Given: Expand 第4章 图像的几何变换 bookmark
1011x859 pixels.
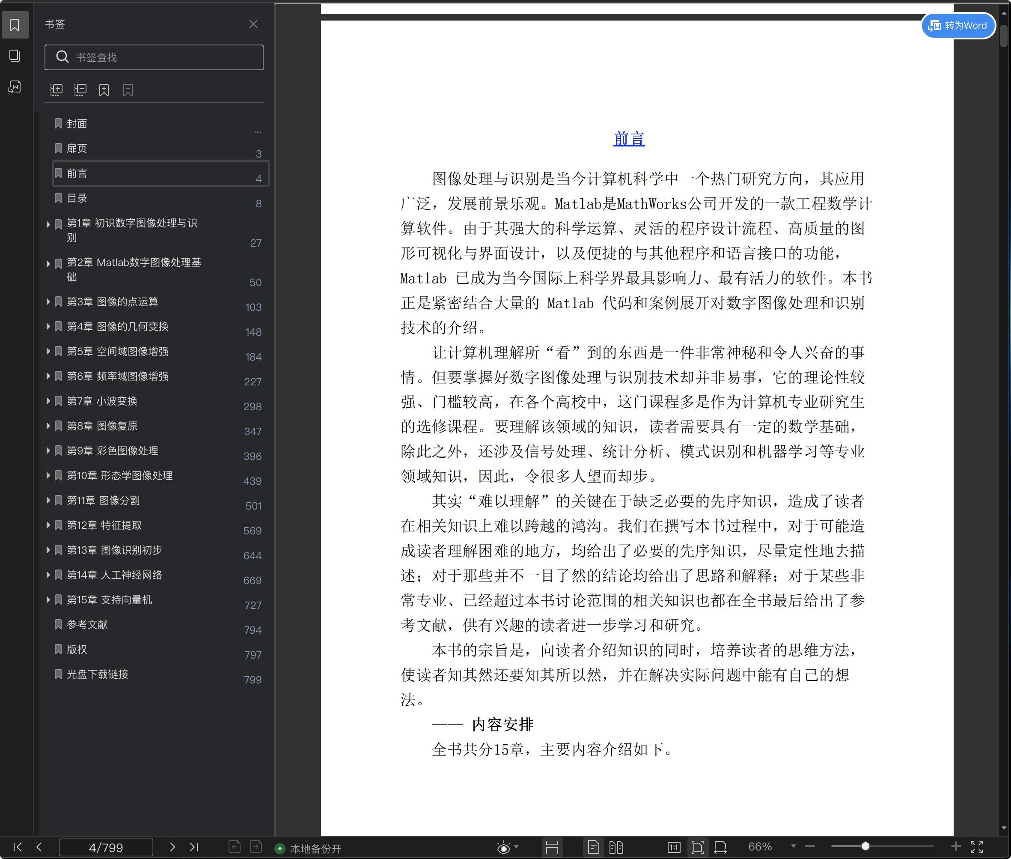Looking at the screenshot, I should click(48, 327).
